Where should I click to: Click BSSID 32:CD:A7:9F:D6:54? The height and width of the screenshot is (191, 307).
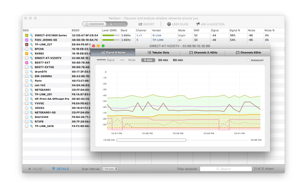pos(85,35)
